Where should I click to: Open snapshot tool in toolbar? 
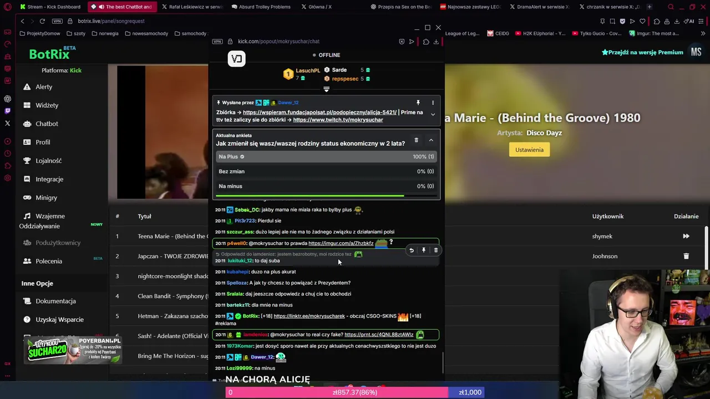click(x=612, y=21)
